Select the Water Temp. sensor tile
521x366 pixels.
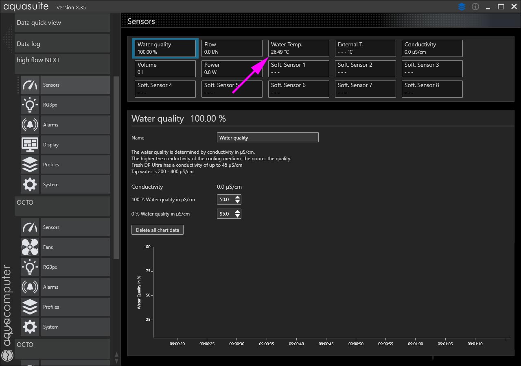[x=298, y=48]
